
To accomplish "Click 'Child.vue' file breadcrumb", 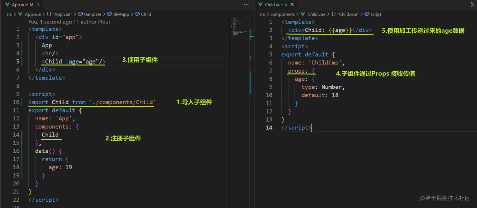I will click(316, 14).
